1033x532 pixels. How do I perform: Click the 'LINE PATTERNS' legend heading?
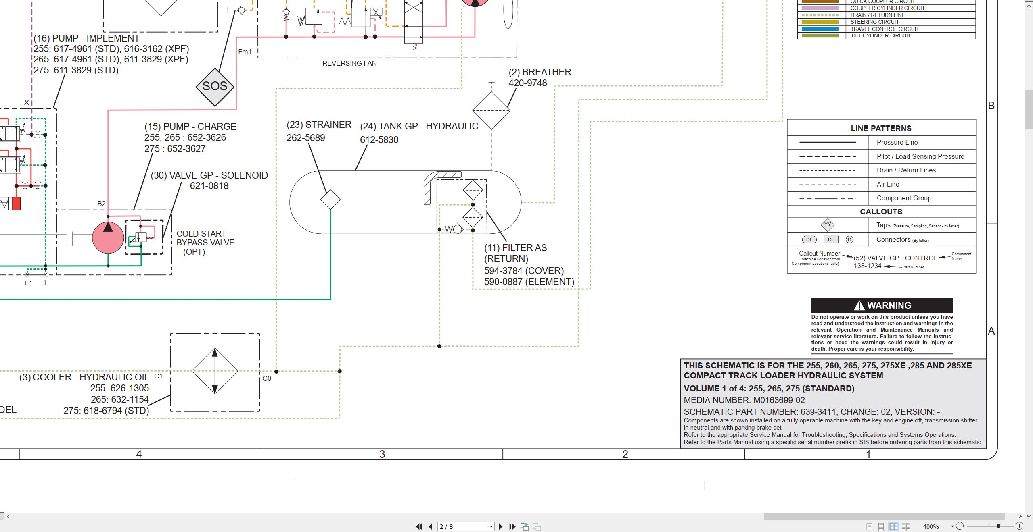coord(881,128)
